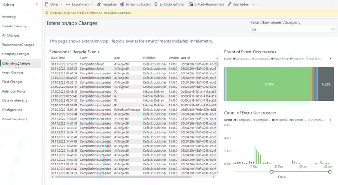Click the Publish f... legend in upper chart
This screenshot has height=185, width=338.
(297, 59)
